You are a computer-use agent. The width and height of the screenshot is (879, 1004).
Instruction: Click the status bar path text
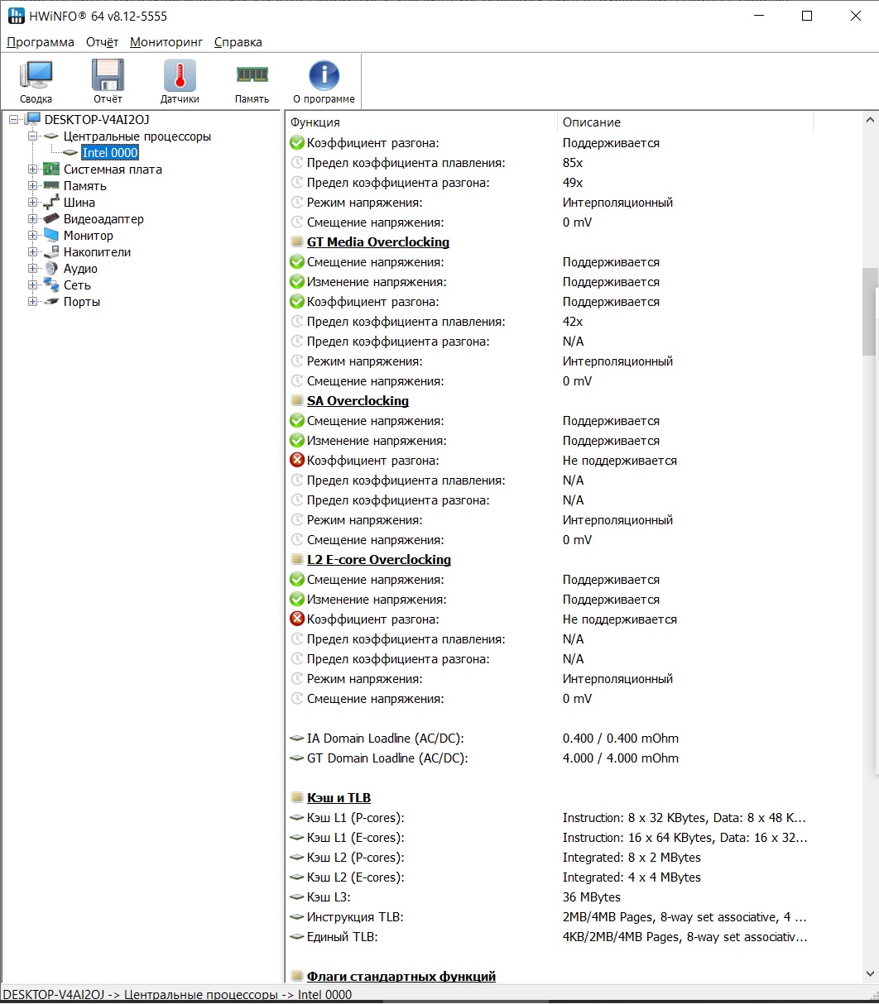tap(177, 995)
